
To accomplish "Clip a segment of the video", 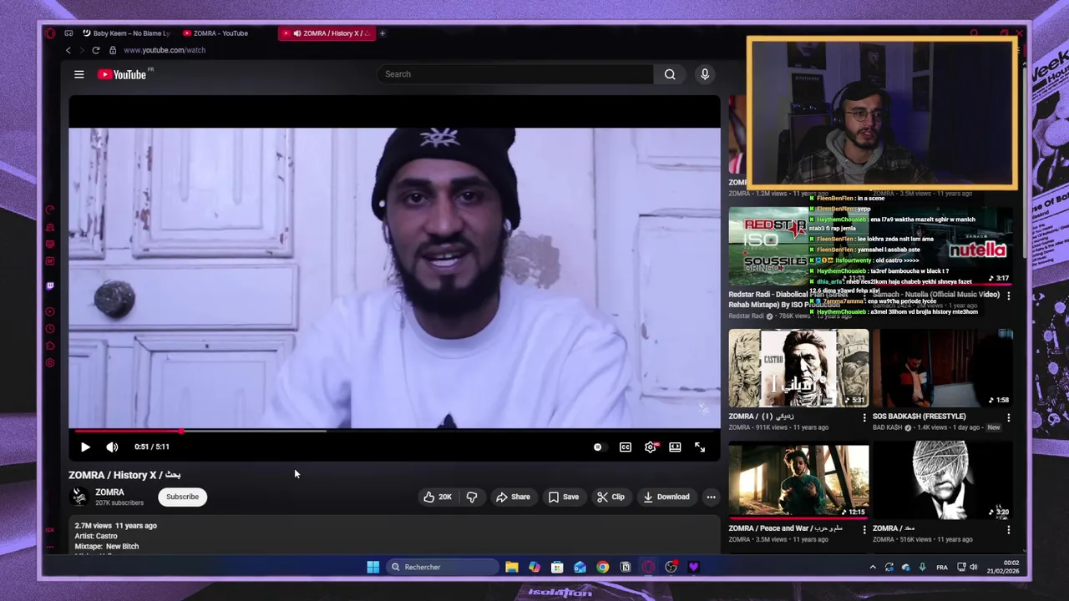I will [x=610, y=497].
